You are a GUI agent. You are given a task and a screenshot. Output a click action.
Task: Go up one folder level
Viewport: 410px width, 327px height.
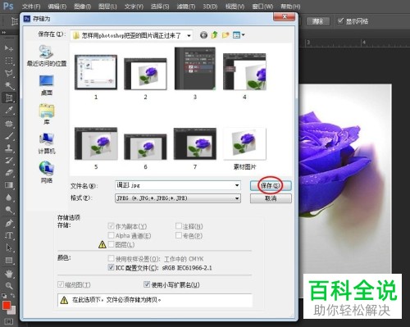[x=215, y=35]
